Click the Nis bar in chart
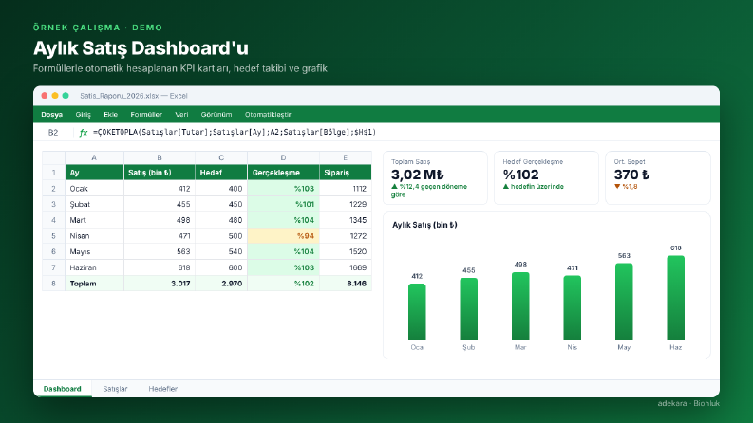Screen dimensions: 753x423 pos(572,308)
